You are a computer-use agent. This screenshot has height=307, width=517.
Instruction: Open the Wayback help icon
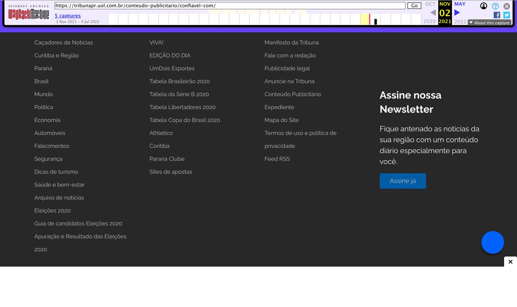[x=495, y=6]
